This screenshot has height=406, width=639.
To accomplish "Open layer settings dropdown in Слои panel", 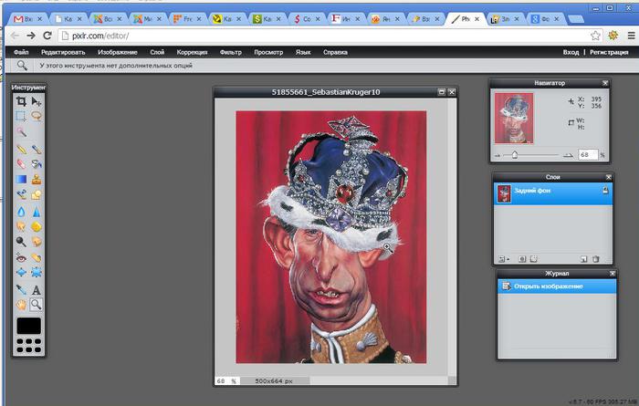I will point(504,259).
